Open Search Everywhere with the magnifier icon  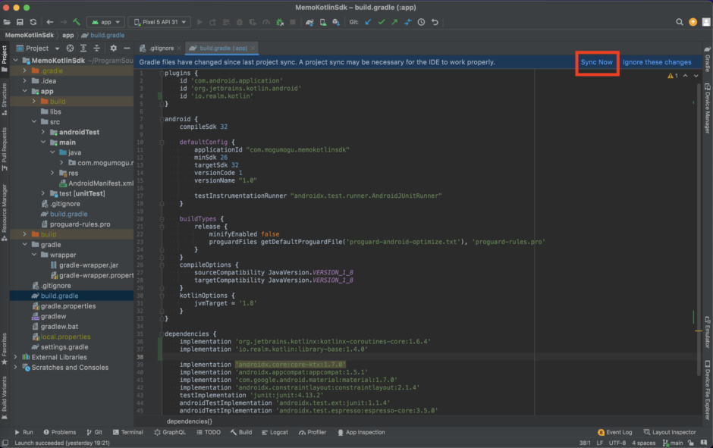pos(681,23)
